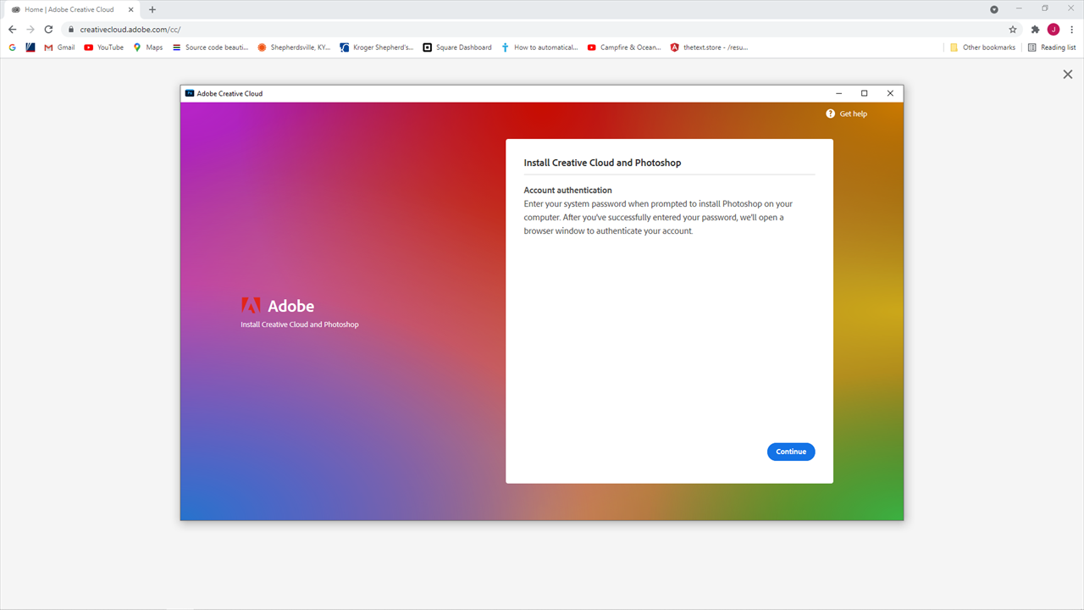Open the Shepherdsville, KY bookmark

coord(295,47)
